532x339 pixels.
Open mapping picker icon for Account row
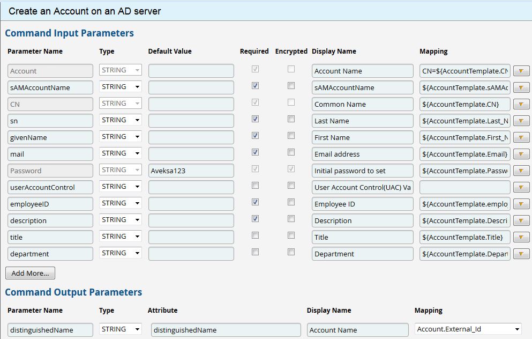tap(521, 71)
